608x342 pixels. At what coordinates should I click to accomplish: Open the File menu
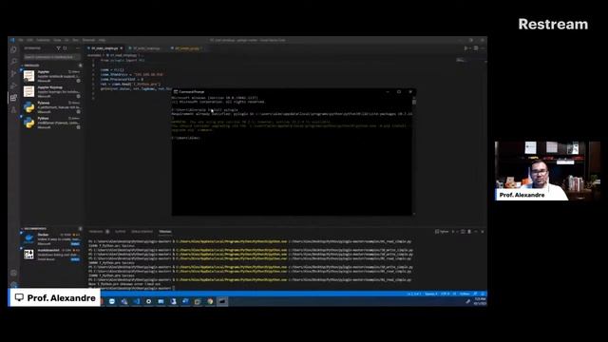[21, 40]
